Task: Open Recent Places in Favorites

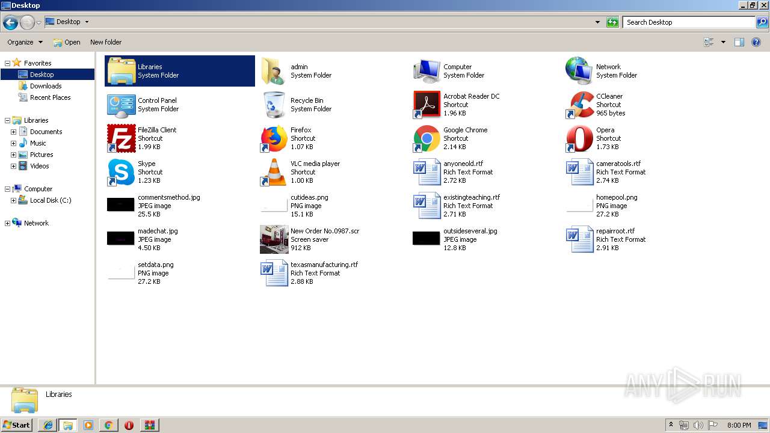Action: (50, 97)
